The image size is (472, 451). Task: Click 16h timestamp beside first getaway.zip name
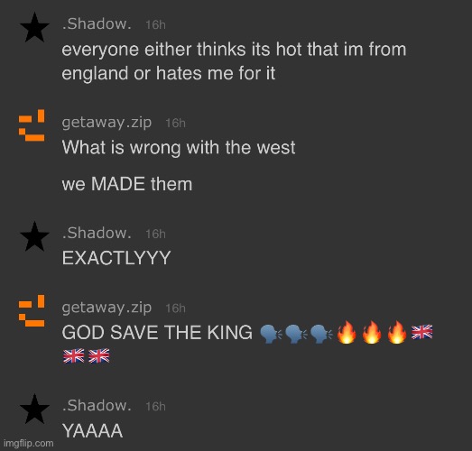tap(175, 123)
